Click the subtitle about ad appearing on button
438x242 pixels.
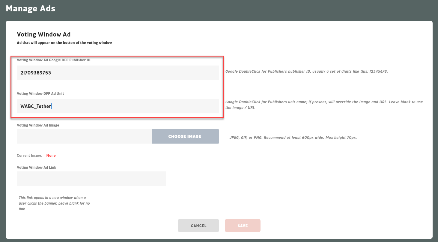tap(64, 43)
